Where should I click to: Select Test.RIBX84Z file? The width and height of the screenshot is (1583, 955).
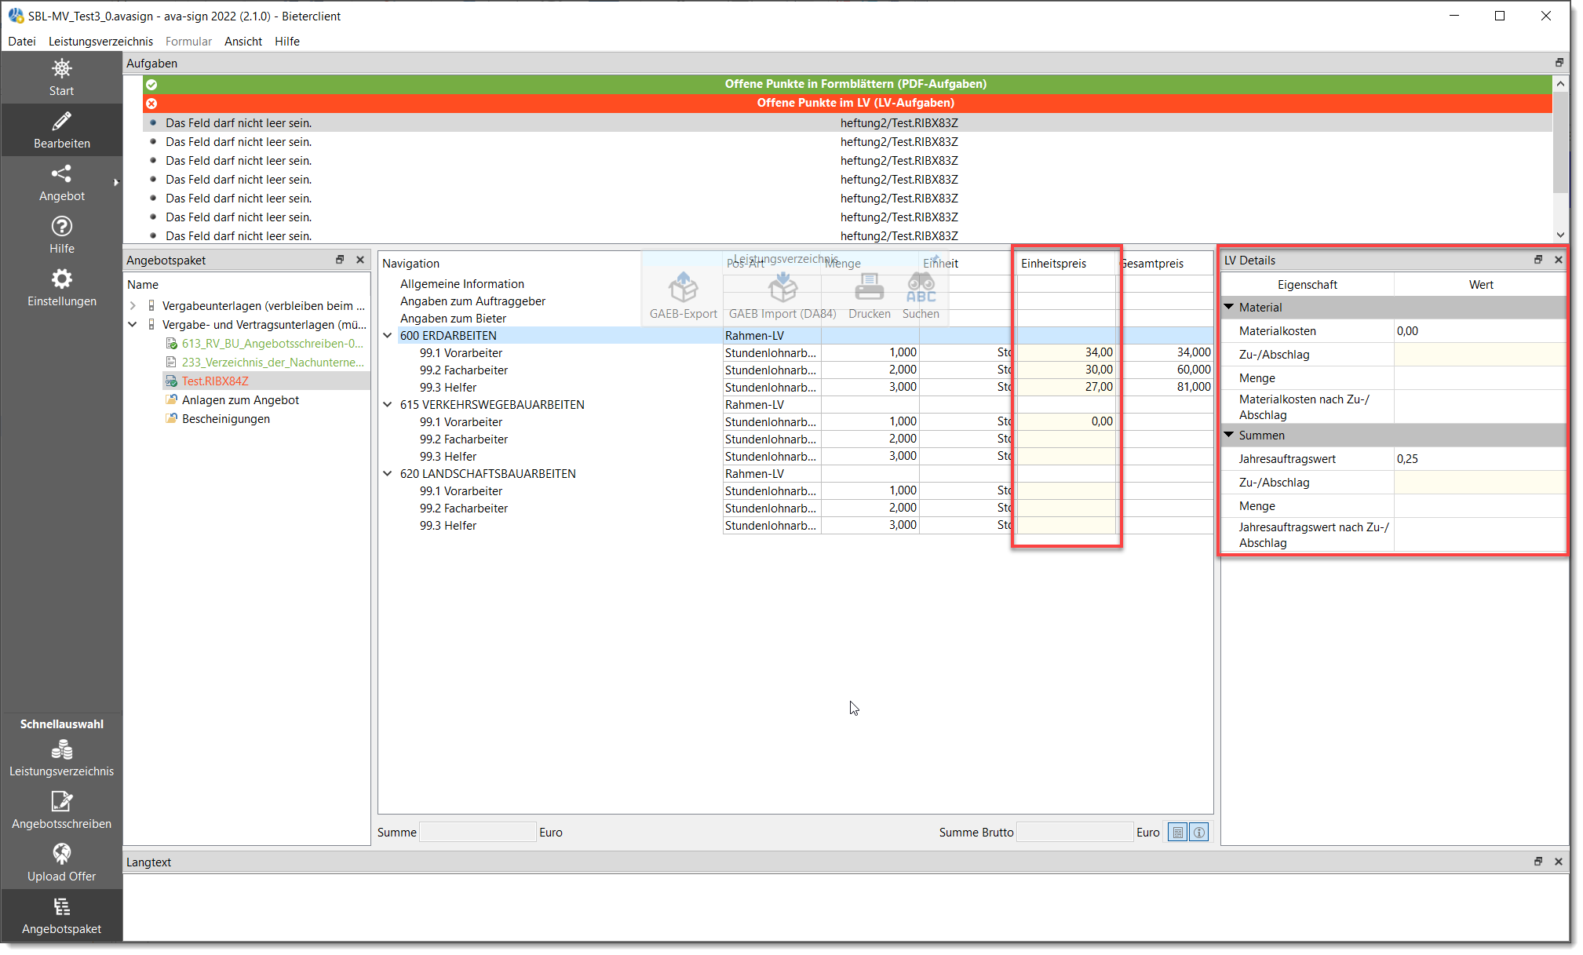[x=215, y=381]
